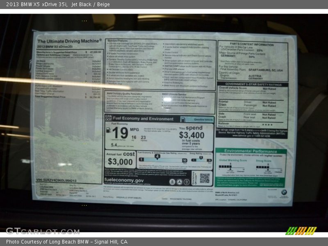Click the "Rollover" rating row label
Viewport: 328px width, 246px height.
point(223,123)
